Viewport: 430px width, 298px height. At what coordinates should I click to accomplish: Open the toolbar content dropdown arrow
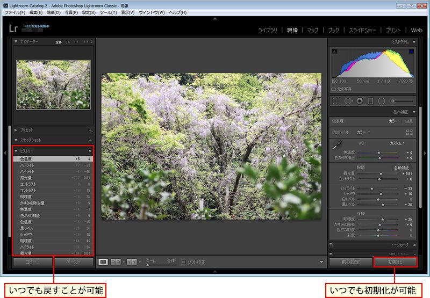(x=321, y=262)
